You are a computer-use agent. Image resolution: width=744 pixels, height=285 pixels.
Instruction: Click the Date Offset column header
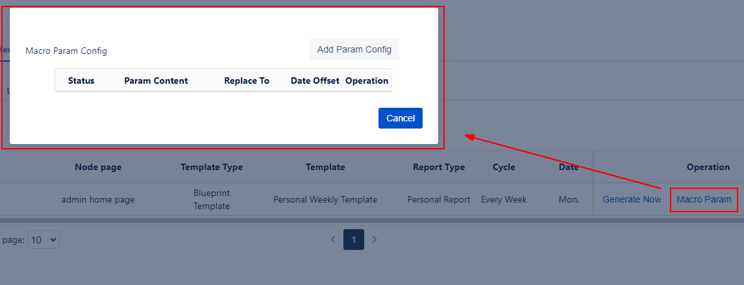click(x=315, y=81)
